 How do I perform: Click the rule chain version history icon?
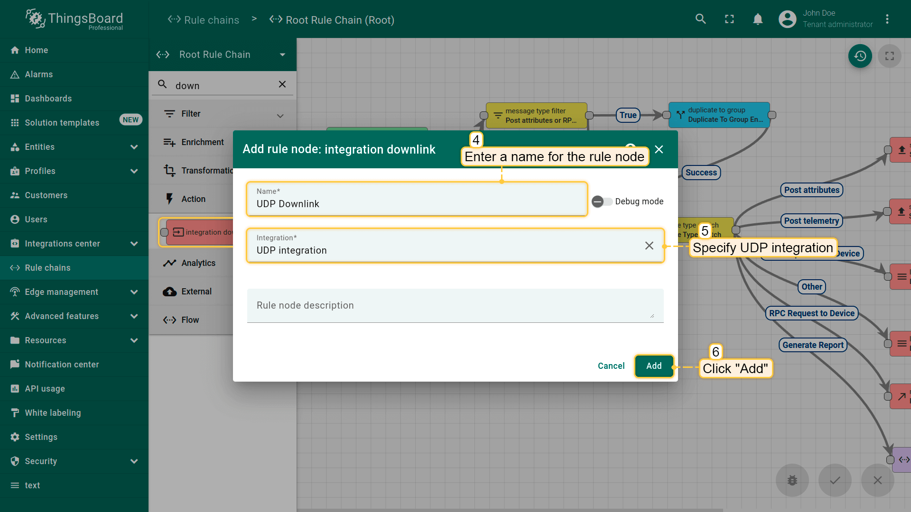point(860,56)
